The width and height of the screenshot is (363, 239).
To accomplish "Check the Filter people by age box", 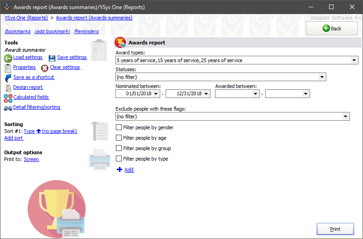I will pyautogui.click(x=119, y=138).
